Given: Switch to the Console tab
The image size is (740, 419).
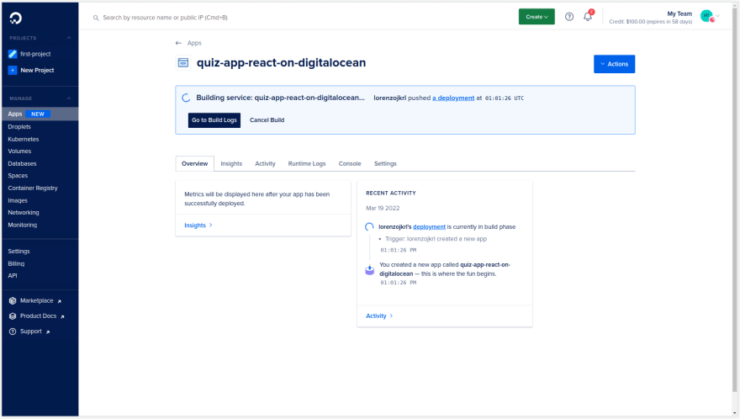Looking at the screenshot, I should point(350,163).
